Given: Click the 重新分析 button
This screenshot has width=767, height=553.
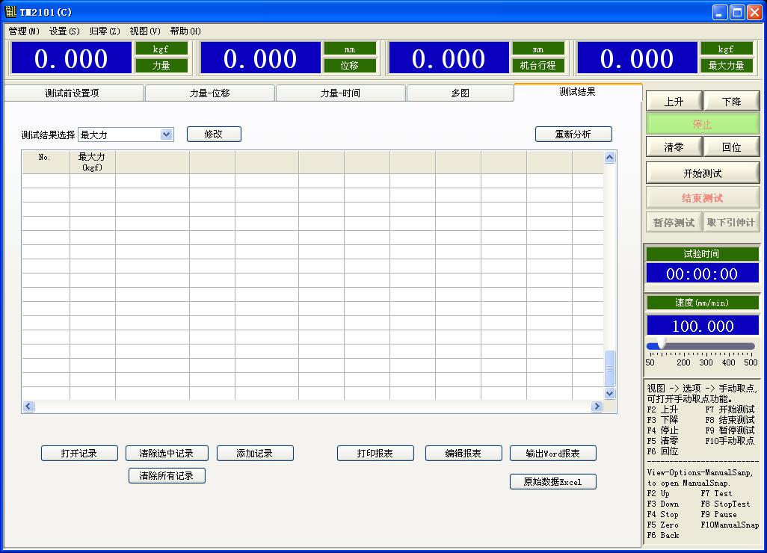Looking at the screenshot, I should click(573, 135).
